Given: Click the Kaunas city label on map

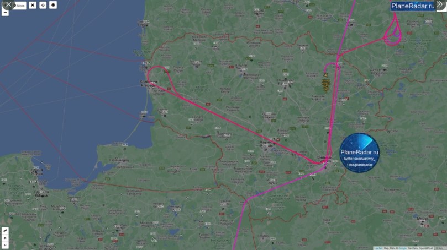Looking at the screenshot, I should point(266,144).
